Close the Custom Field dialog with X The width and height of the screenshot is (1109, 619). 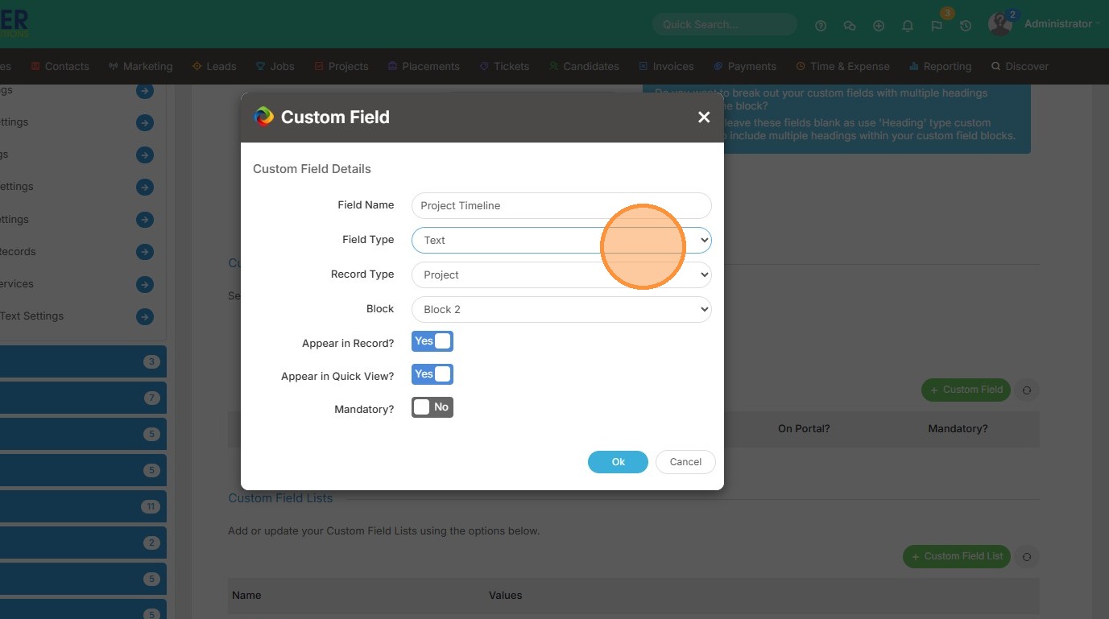click(x=704, y=118)
